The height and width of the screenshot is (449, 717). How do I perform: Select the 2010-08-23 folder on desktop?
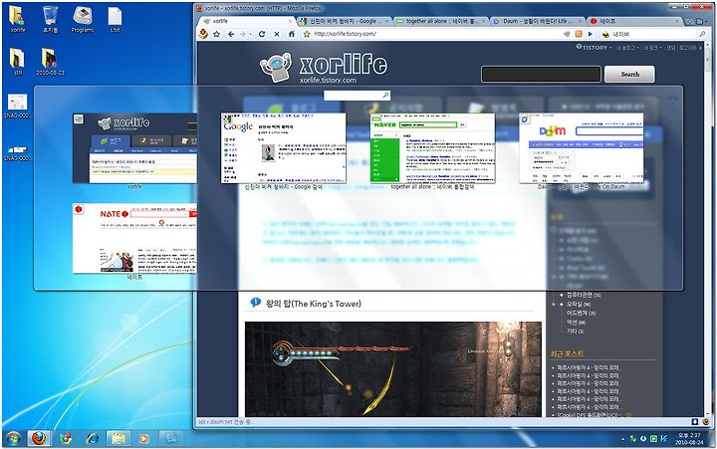pos(51,62)
